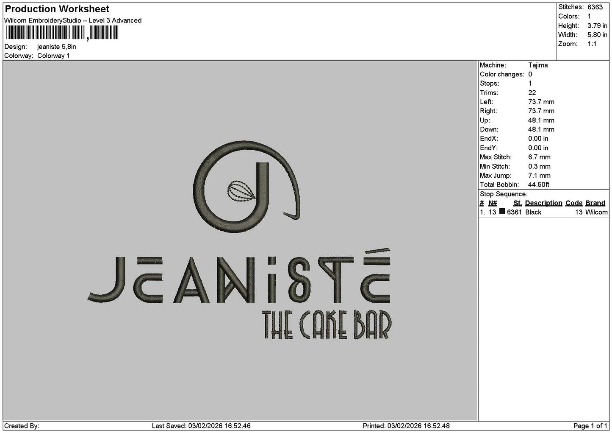Click the Up label
This screenshot has width=612, height=433.
485,120
